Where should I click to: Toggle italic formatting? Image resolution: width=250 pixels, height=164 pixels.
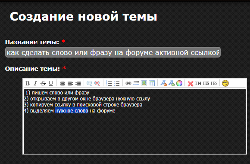(35, 83)
